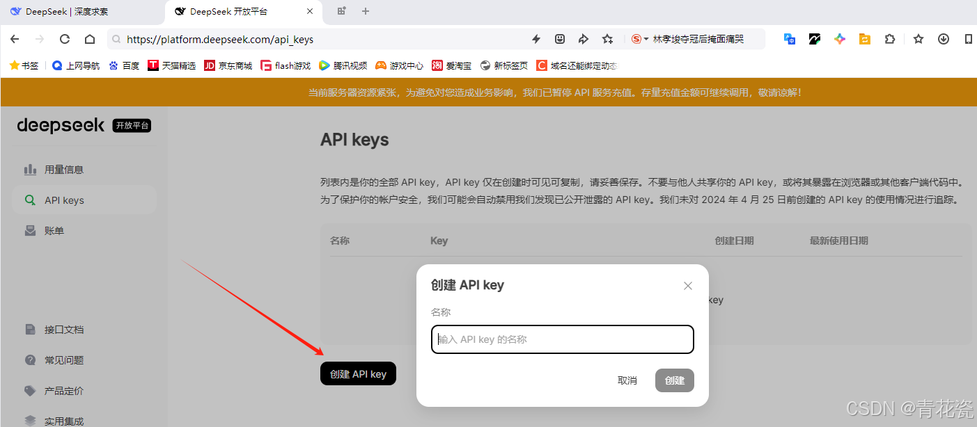
Task: Click the 取消 cancel button
Action: tap(627, 380)
